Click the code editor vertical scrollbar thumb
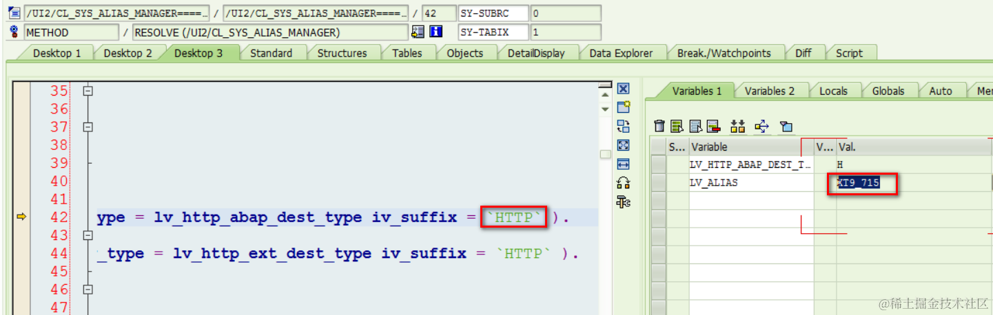 (605, 155)
